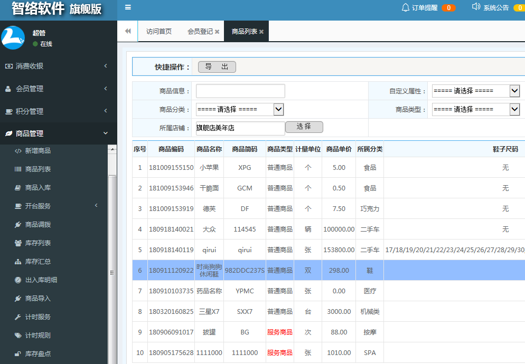Open the 库存盘点 (stock taking) icon
The width and height of the screenshot is (525, 364).
click(17, 353)
